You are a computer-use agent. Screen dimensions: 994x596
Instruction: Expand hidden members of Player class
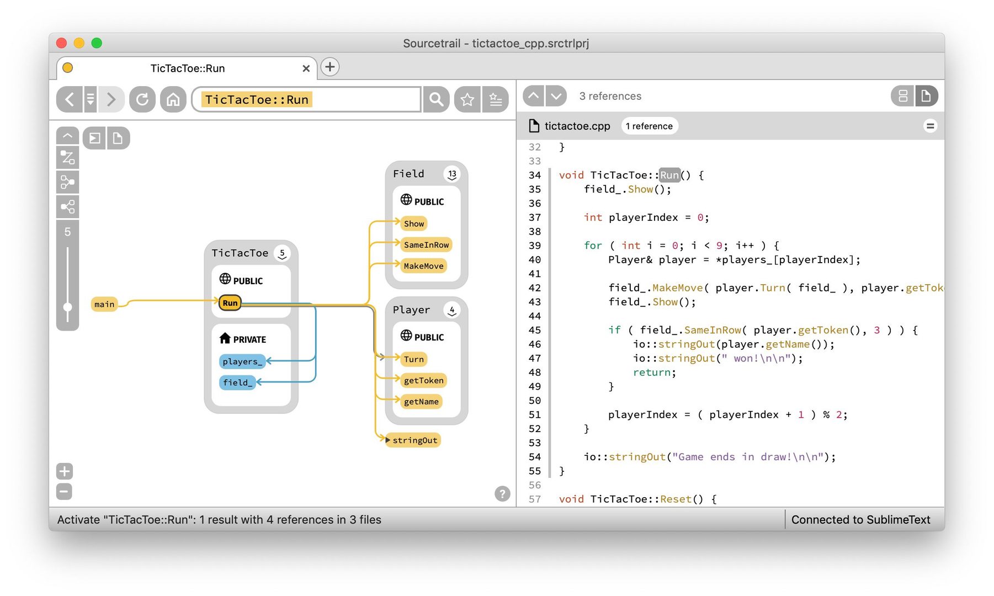tap(452, 310)
